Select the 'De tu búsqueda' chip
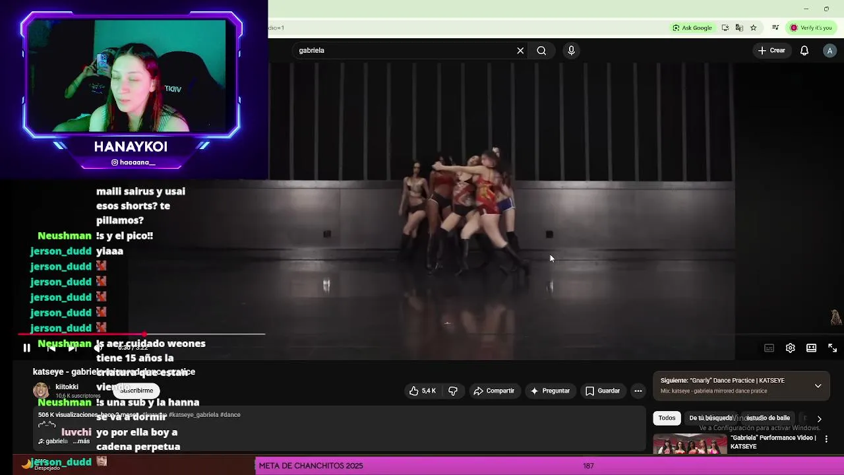Viewport: 844px width, 475px height. (711, 418)
